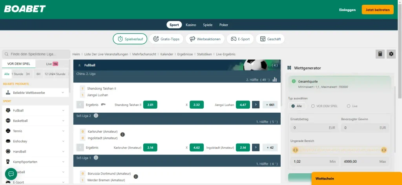
Task: Click the E-Sport gamepad icon
Action: point(233,39)
